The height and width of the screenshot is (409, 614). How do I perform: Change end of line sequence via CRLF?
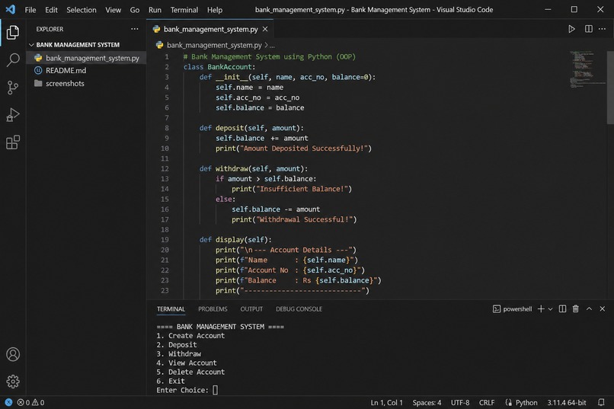[x=487, y=402]
